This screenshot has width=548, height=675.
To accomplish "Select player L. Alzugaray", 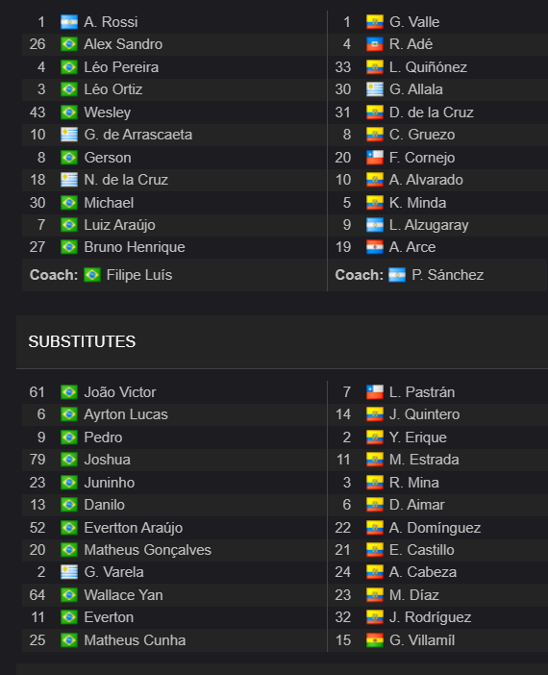I will coord(429,225).
